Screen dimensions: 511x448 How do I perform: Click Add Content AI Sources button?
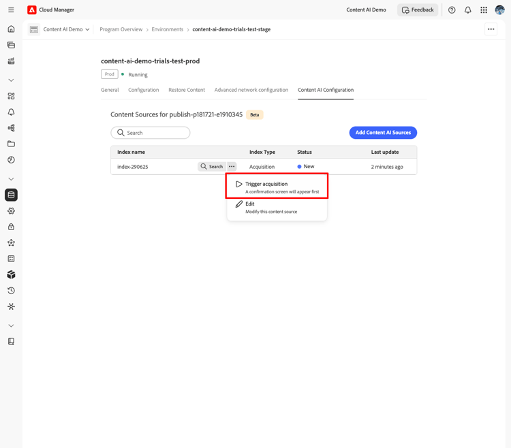pyautogui.click(x=383, y=133)
